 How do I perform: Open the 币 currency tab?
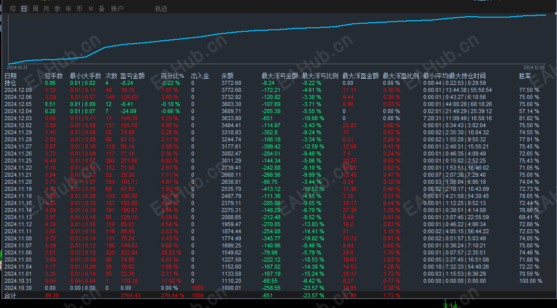tap(79, 9)
